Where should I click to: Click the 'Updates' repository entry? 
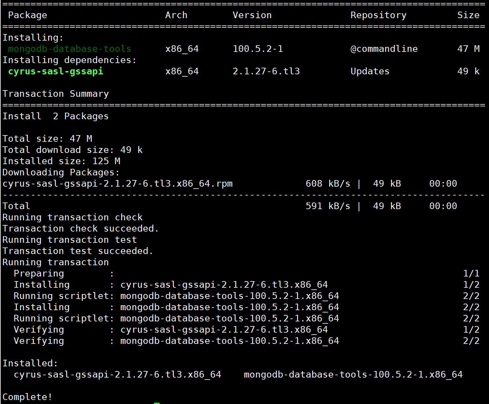pyautogui.click(x=370, y=72)
